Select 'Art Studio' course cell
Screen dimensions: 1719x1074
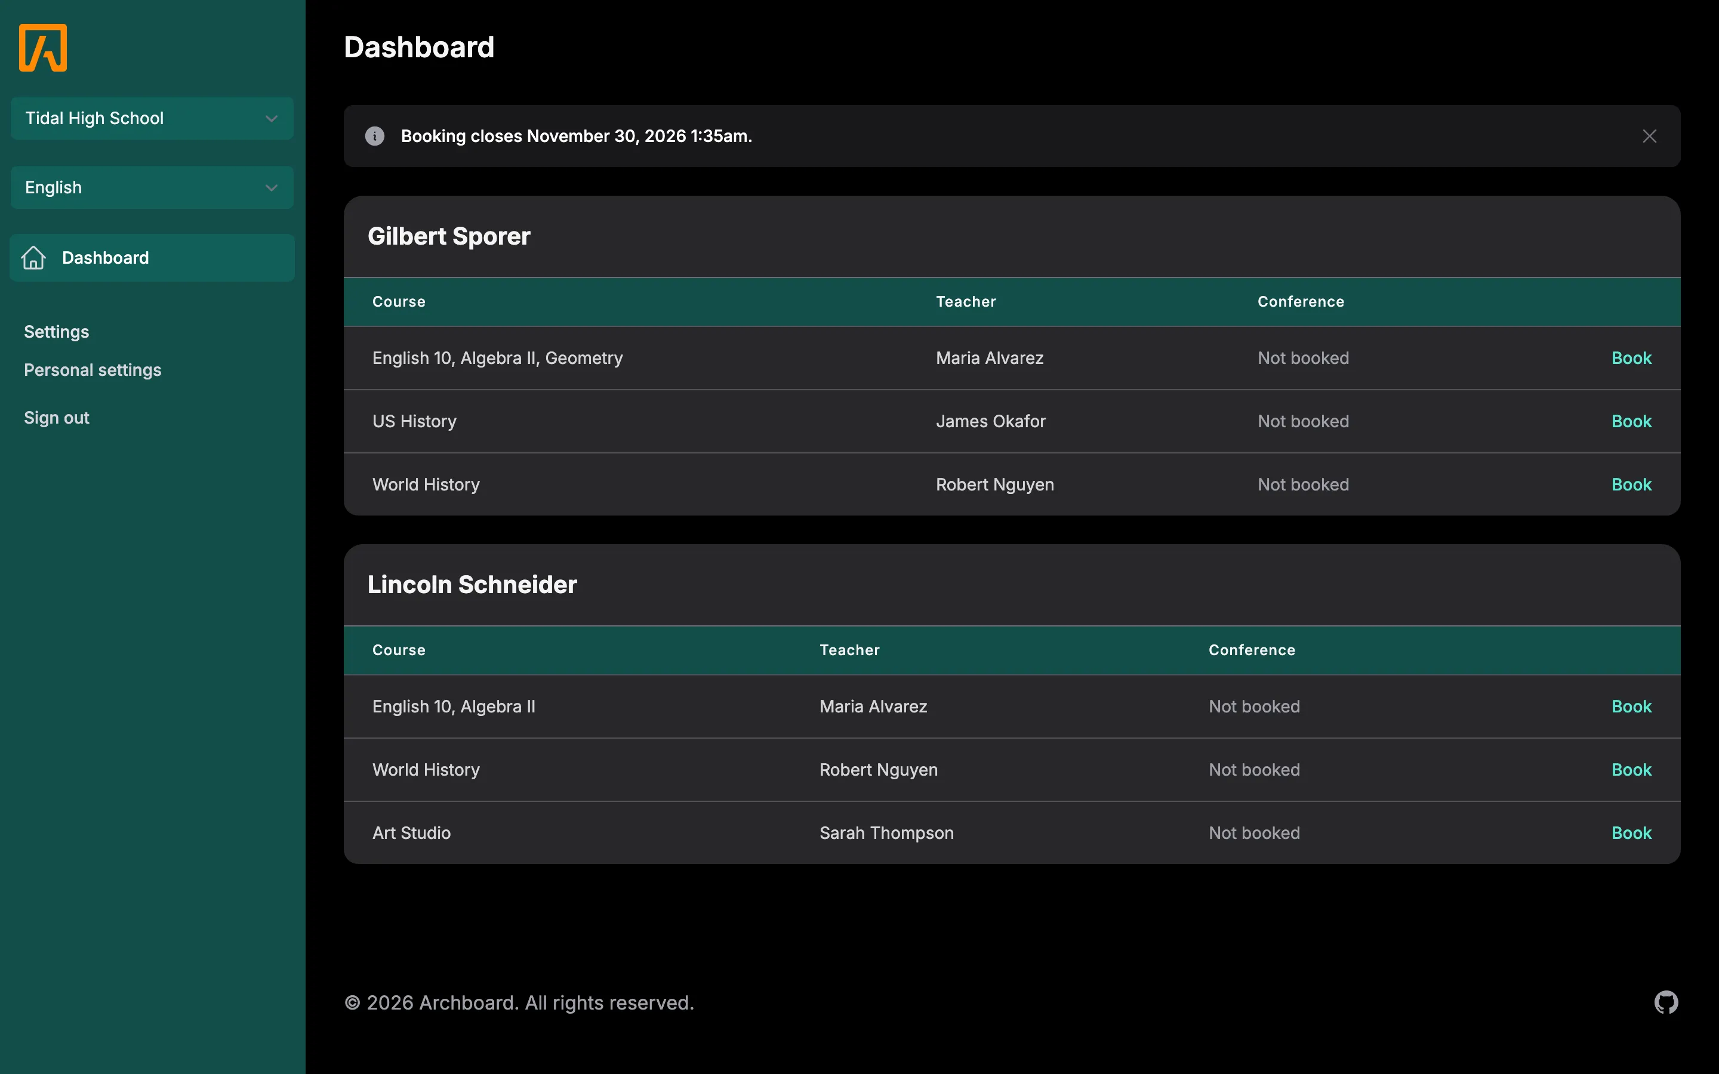[411, 832]
